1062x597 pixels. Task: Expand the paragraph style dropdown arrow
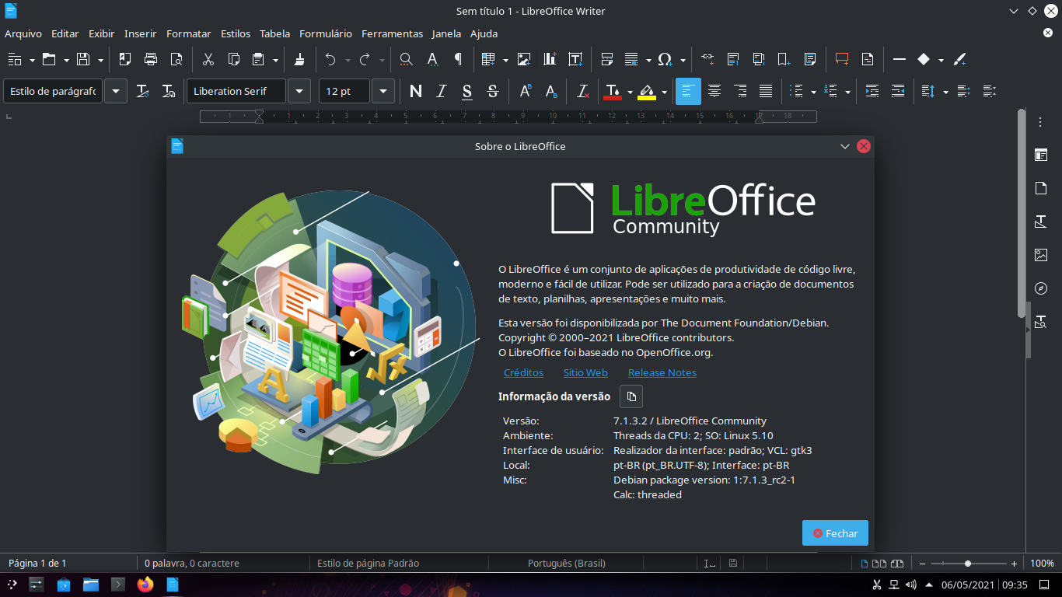pyautogui.click(x=116, y=92)
